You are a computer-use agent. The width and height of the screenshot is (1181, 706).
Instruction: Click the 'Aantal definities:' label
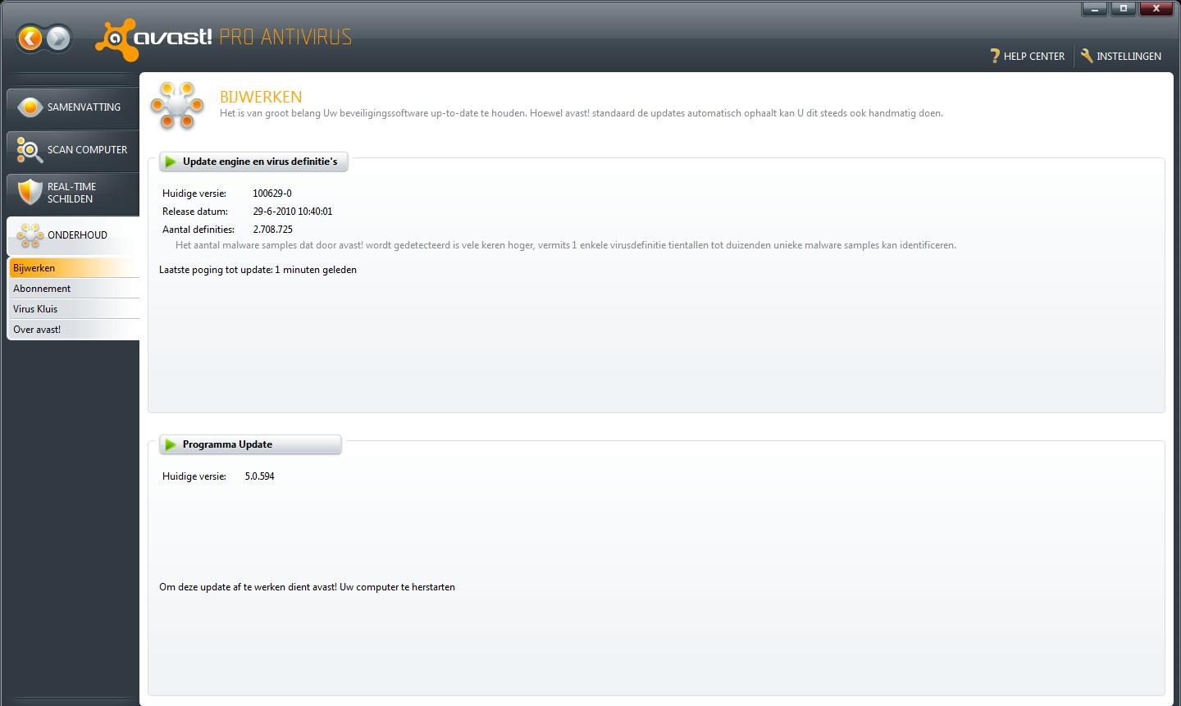tap(198, 230)
